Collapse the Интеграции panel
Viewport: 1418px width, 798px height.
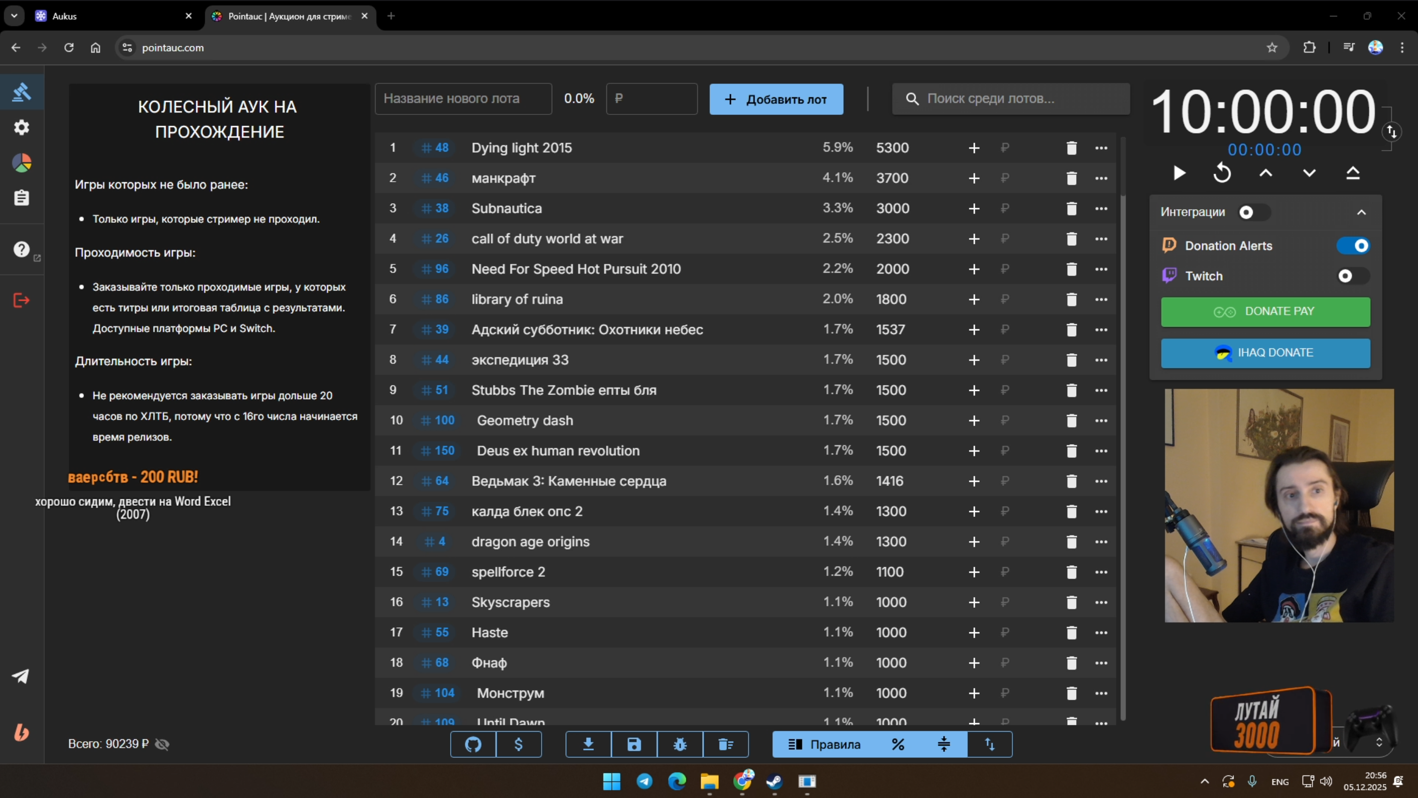1361,212
